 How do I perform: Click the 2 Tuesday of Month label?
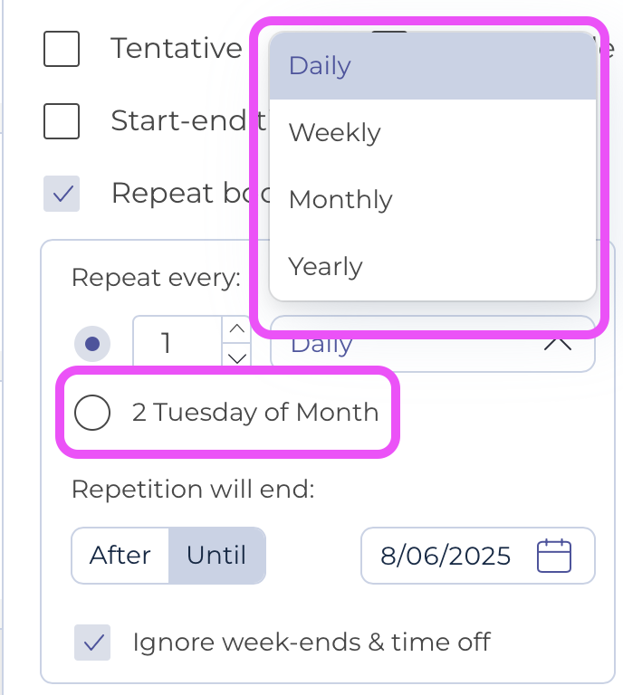255,413
